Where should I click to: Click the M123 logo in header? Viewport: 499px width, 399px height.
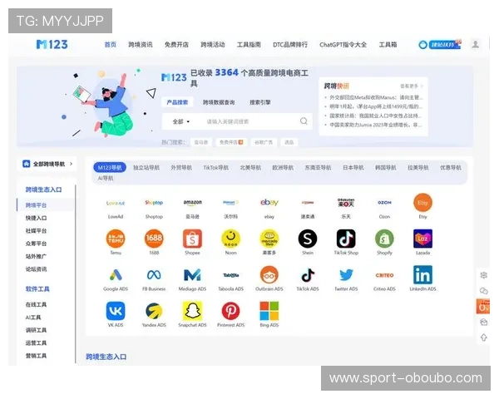click(x=52, y=44)
